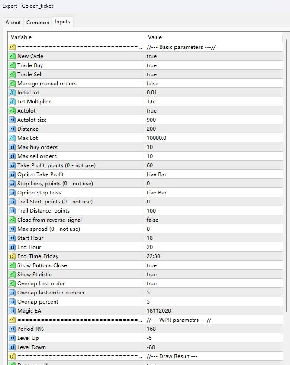Click the double-type icon beside Initial lot

12,92
